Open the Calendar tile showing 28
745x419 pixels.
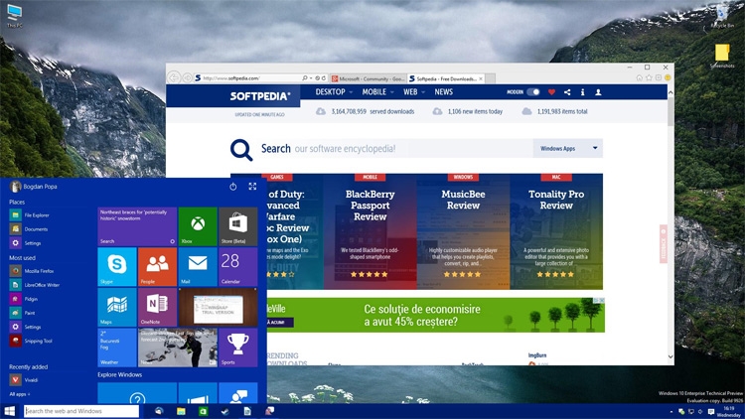pos(238,266)
